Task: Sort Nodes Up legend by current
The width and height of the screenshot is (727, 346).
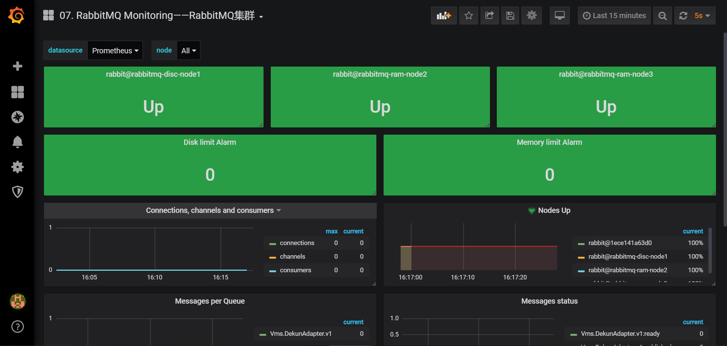Action: [x=693, y=231]
